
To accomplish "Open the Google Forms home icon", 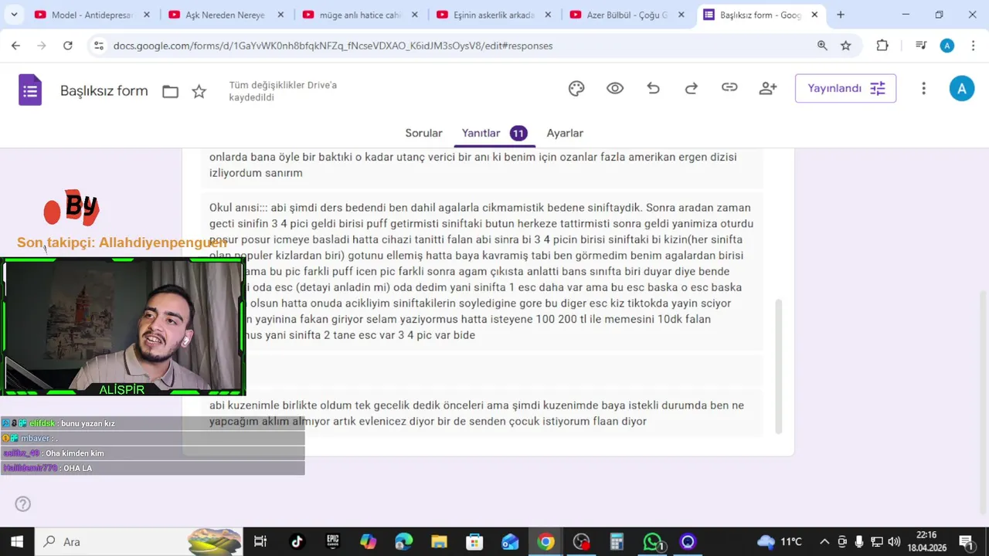I will click(30, 90).
